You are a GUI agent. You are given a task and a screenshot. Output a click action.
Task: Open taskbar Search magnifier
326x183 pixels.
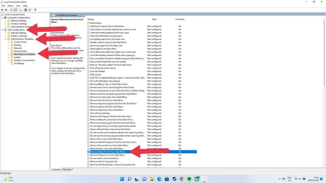(129, 179)
